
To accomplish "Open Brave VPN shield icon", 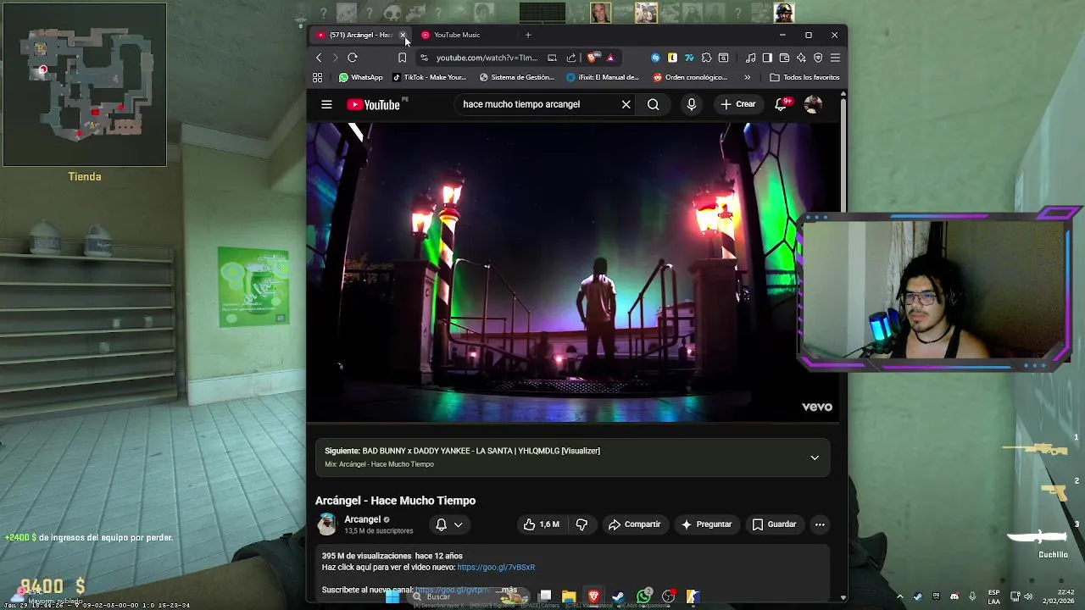I will (x=818, y=58).
